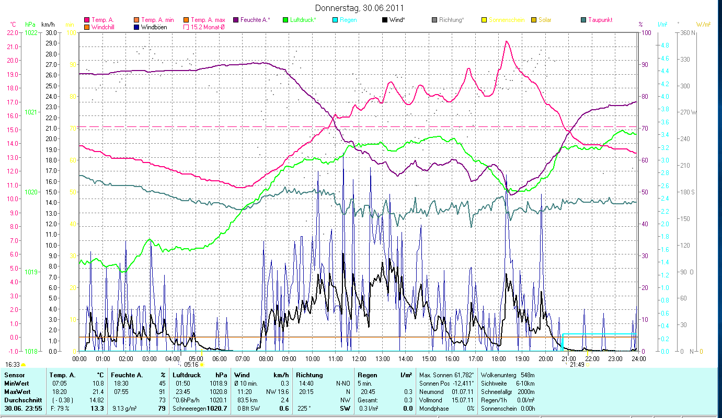This screenshot has width=722, height=418.
Task: Click the Schneeregen label in the table
Action: [x=188, y=409]
